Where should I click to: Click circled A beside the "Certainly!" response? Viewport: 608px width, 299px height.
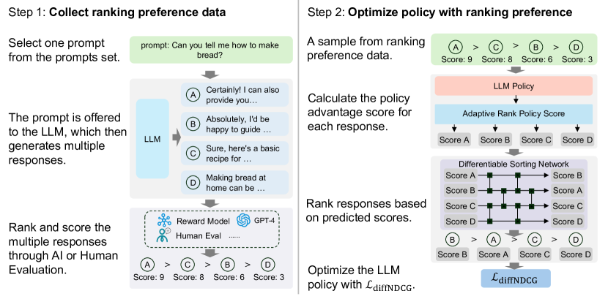pos(193,94)
